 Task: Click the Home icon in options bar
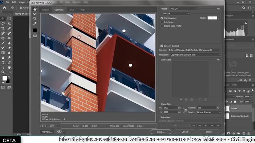[x=4, y=8]
